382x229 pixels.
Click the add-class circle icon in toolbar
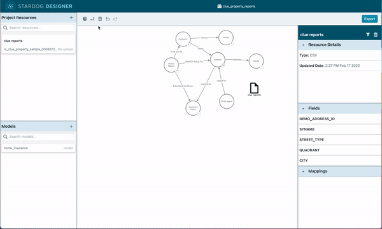(85, 18)
